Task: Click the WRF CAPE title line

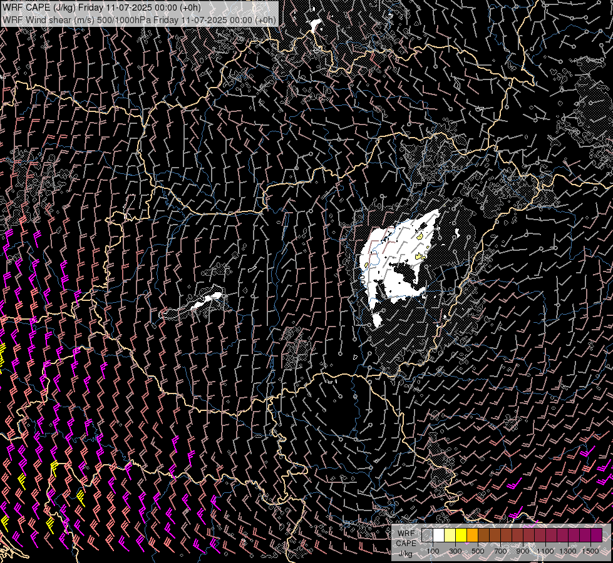Action: (101, 8)
